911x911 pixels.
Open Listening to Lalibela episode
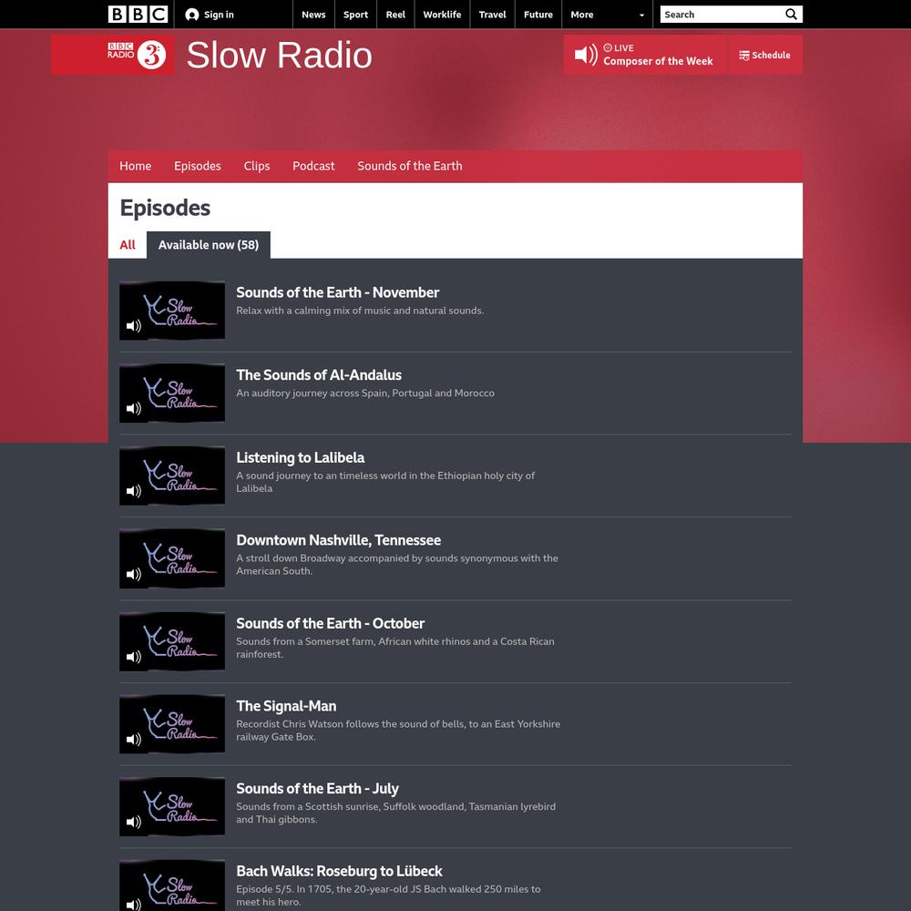pos(301,458)
